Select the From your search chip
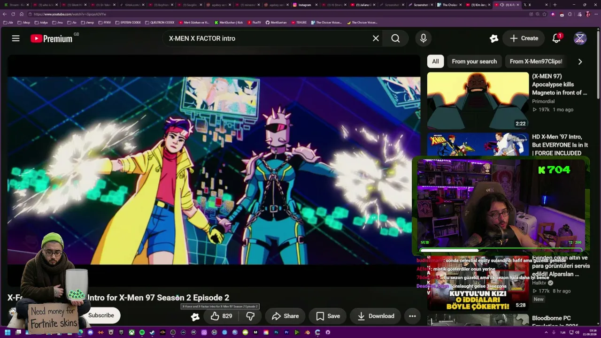Image resolution: width=601 pixels, height=338 pixels. pyautogui.click(x=474, y=61)
